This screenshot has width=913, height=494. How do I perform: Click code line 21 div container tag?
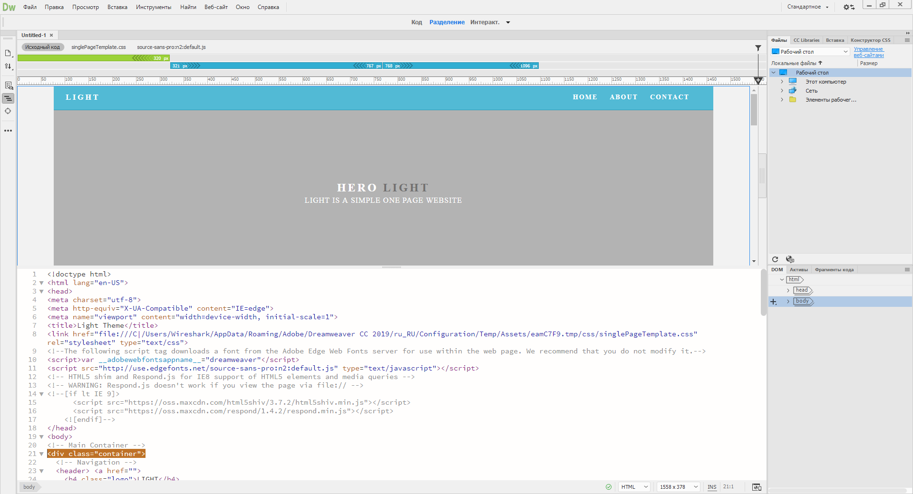pos(96,454)
